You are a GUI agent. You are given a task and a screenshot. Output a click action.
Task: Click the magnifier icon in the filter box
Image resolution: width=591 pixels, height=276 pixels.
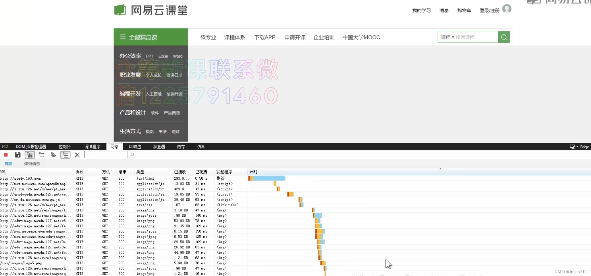click(x=132, y=155)
